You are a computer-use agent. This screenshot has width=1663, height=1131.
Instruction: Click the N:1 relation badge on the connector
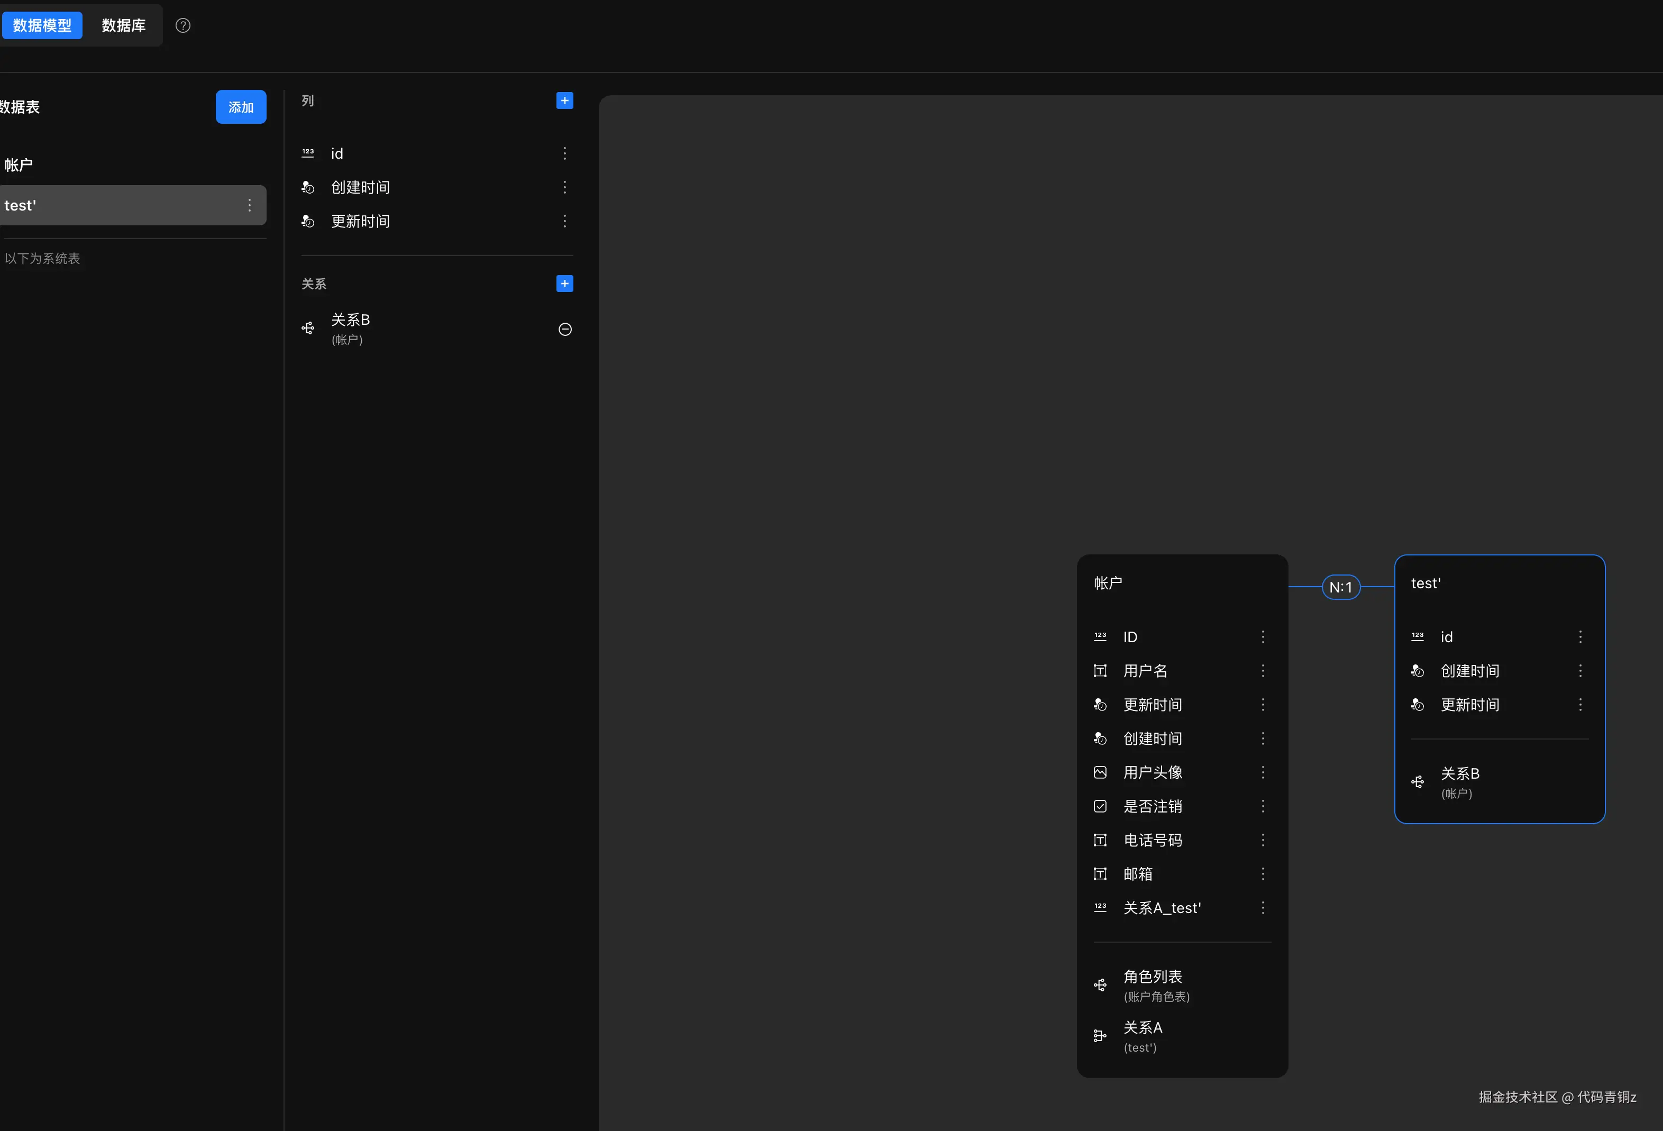coord(1340,588)
